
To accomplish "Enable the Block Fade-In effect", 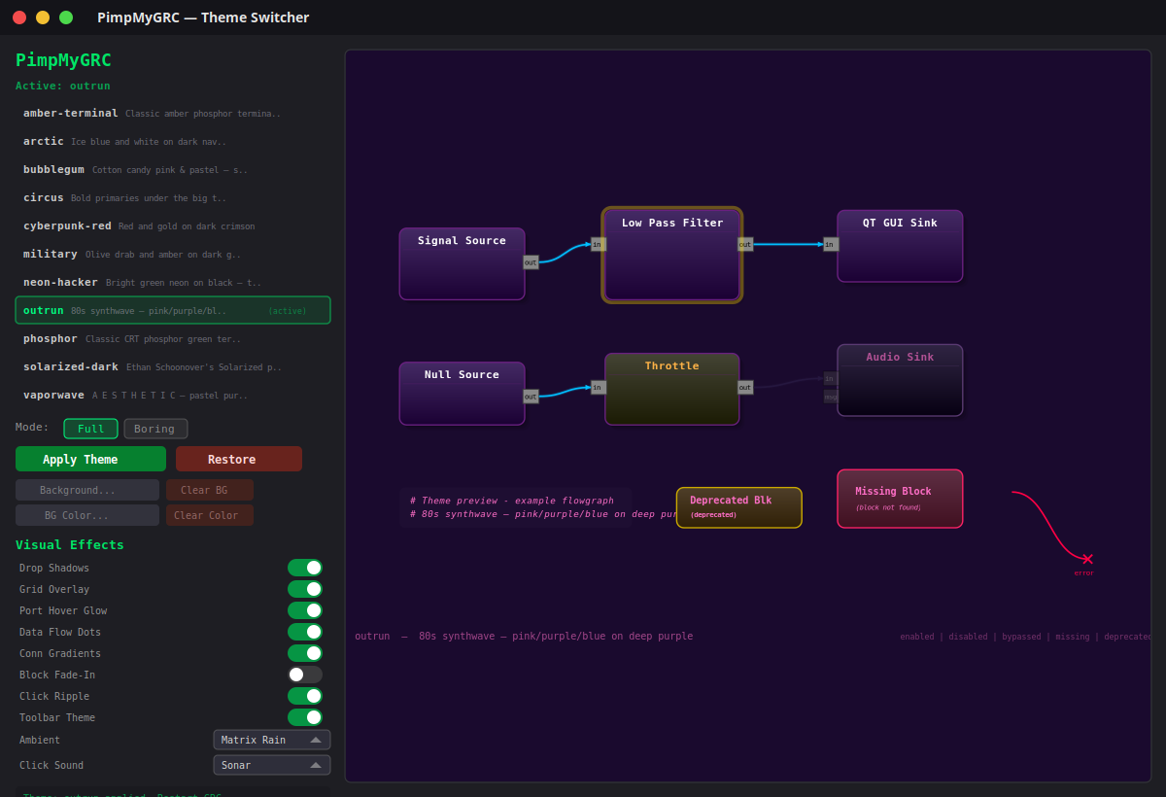I will (x=305, y=675).
